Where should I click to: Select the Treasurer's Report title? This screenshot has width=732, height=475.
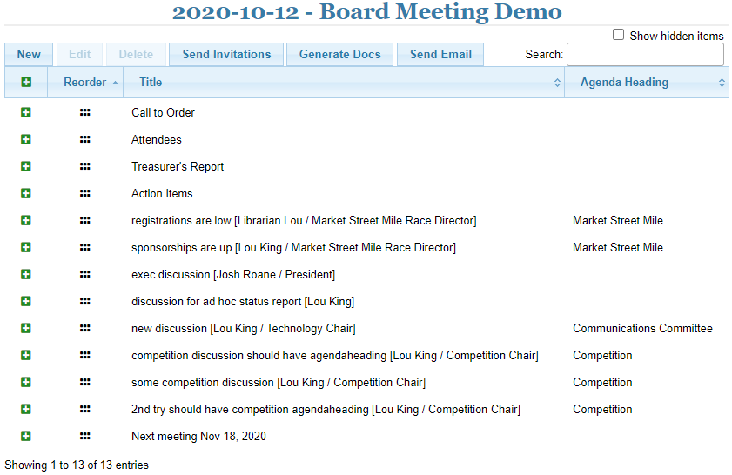click(x=178, y=166)
